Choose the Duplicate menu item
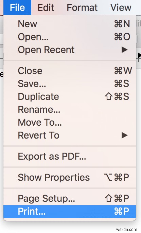This screenshot has height=233, width=141. tap(70, 96)
